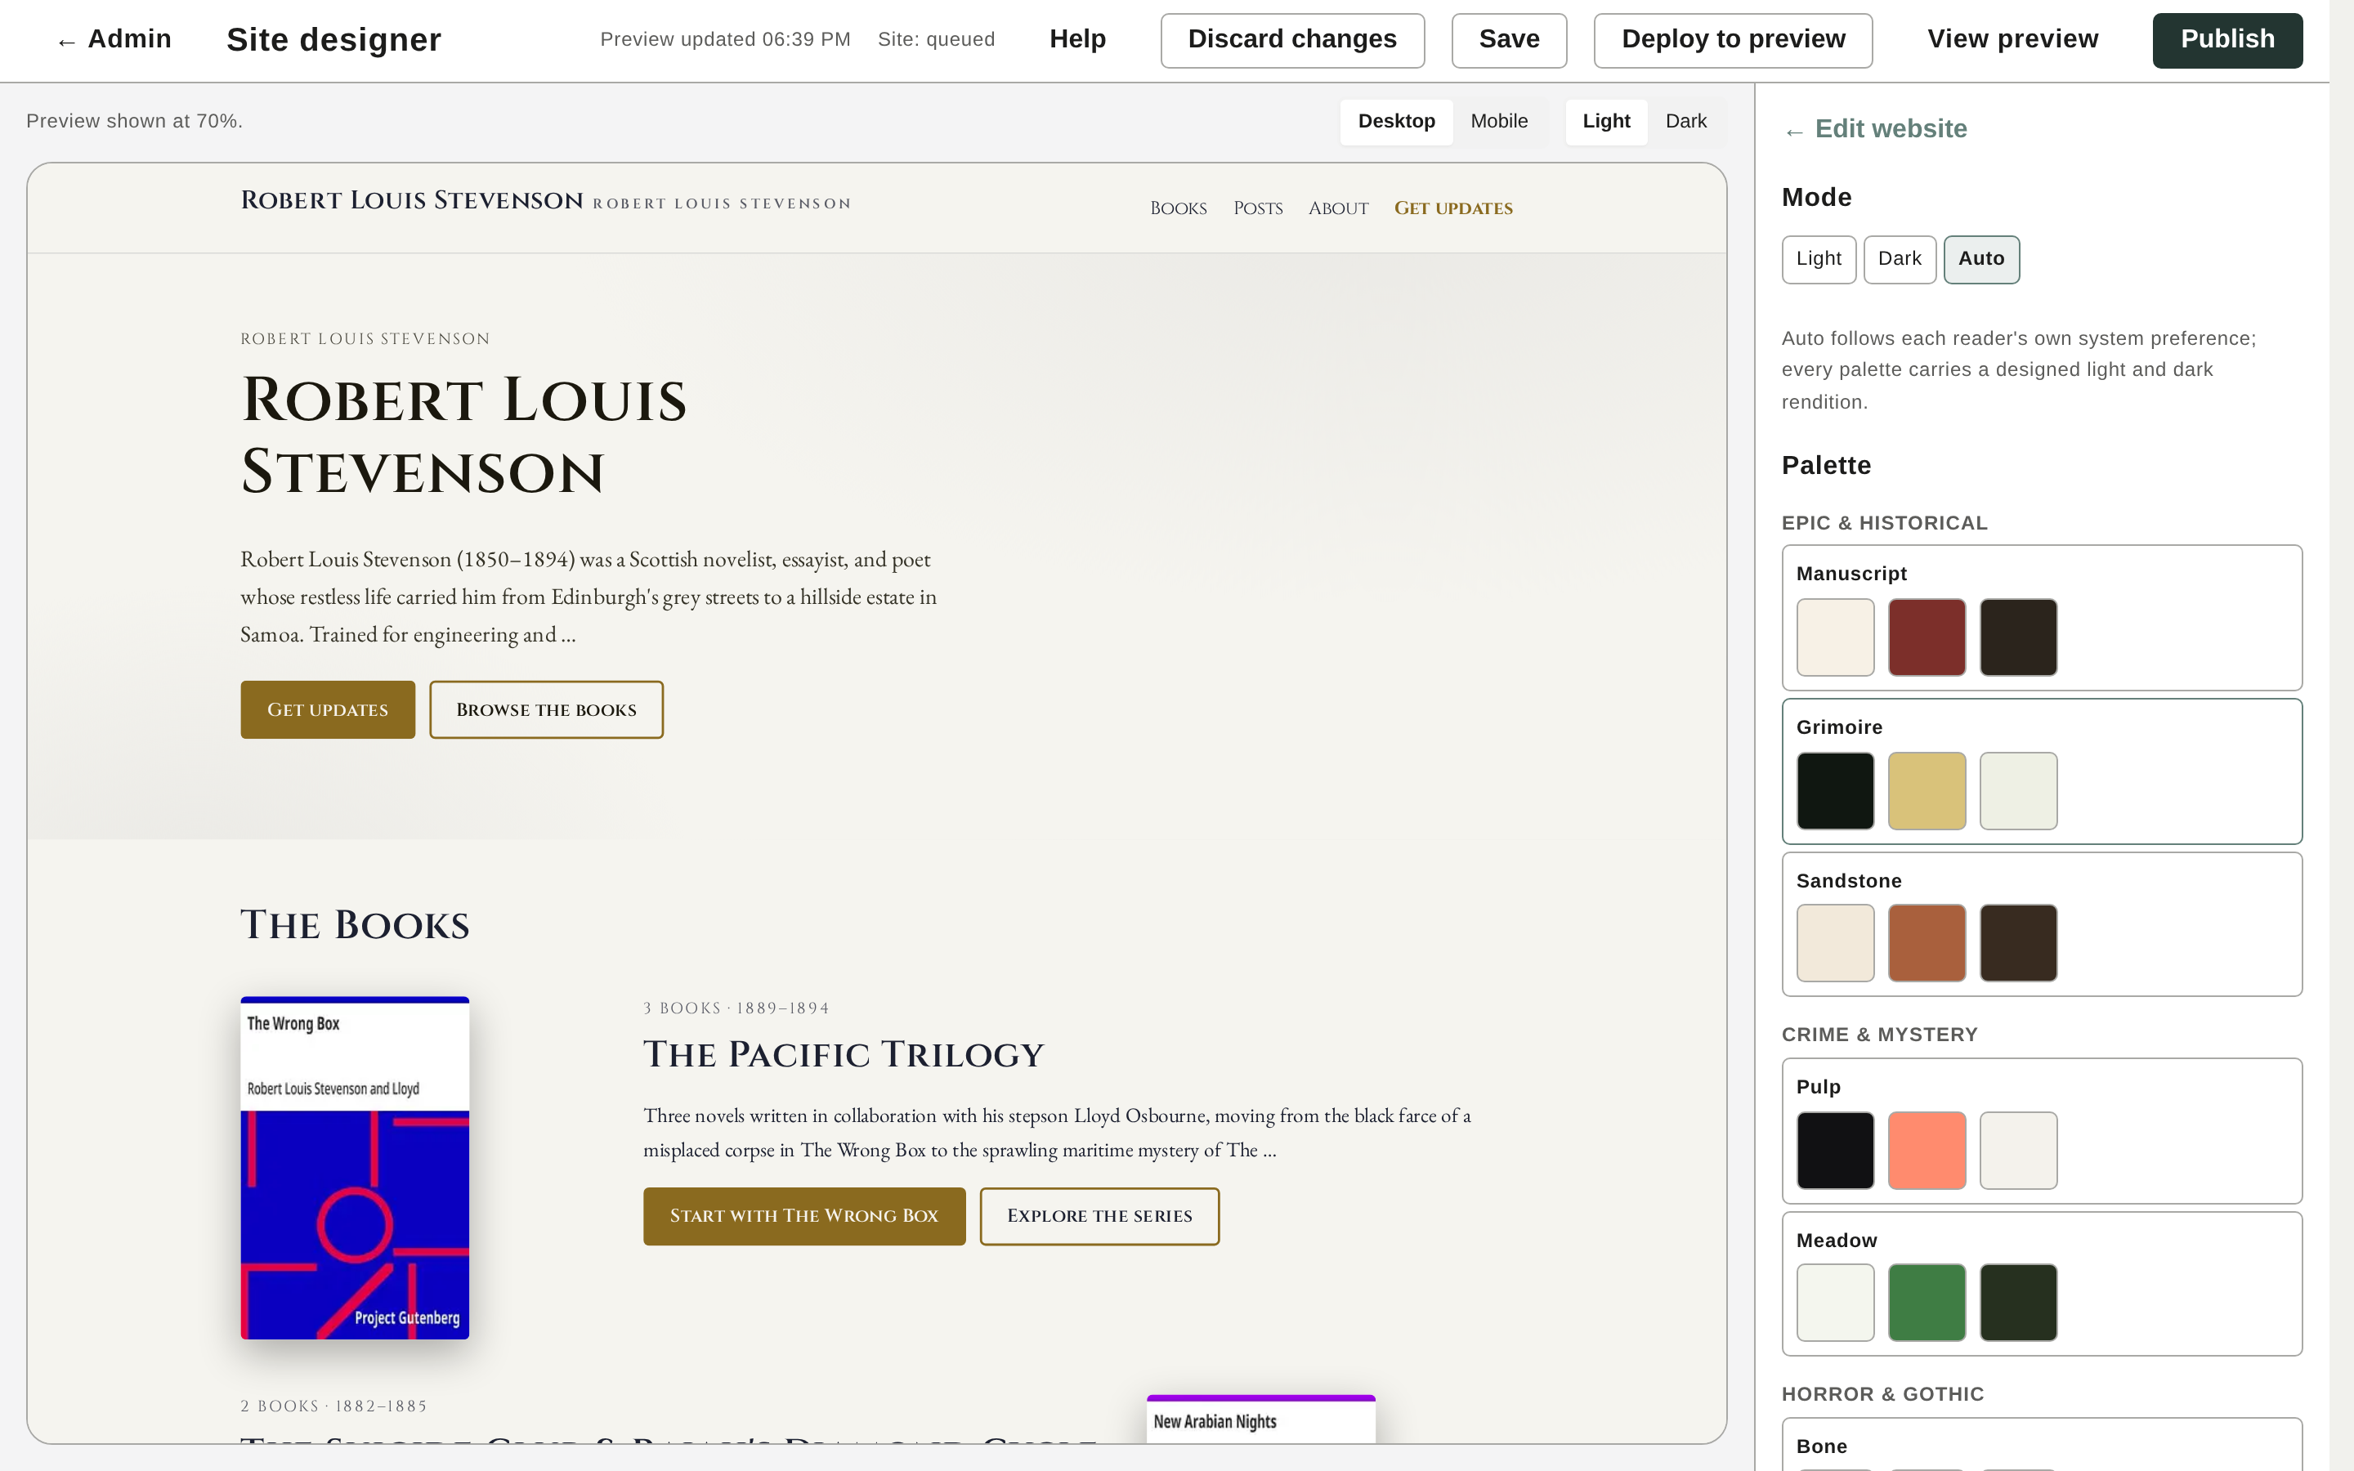Click Manuscript cream swatch

pos(1834,637)
